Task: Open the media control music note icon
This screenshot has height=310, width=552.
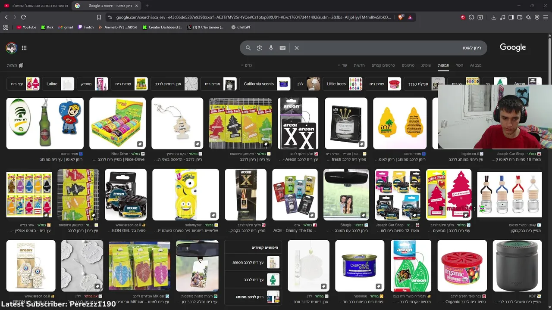Action: pos(502,17)
